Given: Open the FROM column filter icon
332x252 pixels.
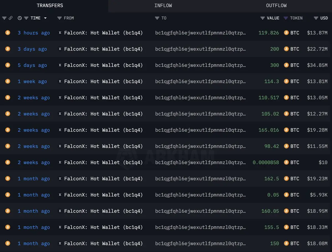Looking at the screenshot, I should [x=60, y=18].
